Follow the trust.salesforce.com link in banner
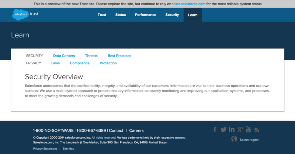The image size is (295, 154). (x=189, y=4)
